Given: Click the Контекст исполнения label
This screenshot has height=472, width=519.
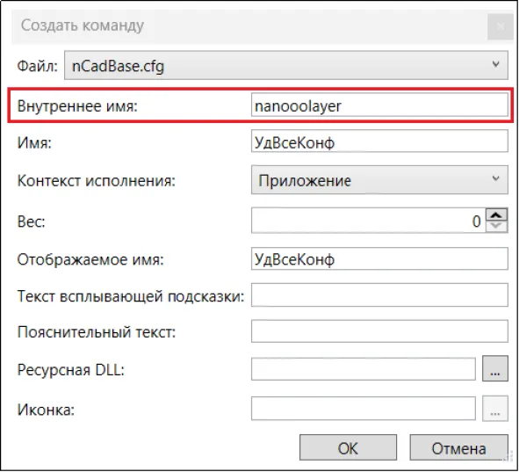Looking at the screenshot, I should coord(96,180).
